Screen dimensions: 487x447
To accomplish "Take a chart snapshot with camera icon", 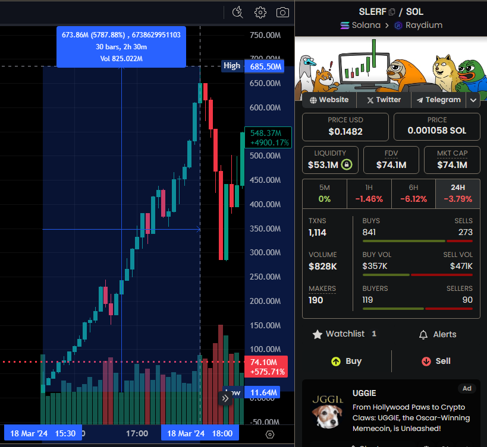I will [282, 12].
